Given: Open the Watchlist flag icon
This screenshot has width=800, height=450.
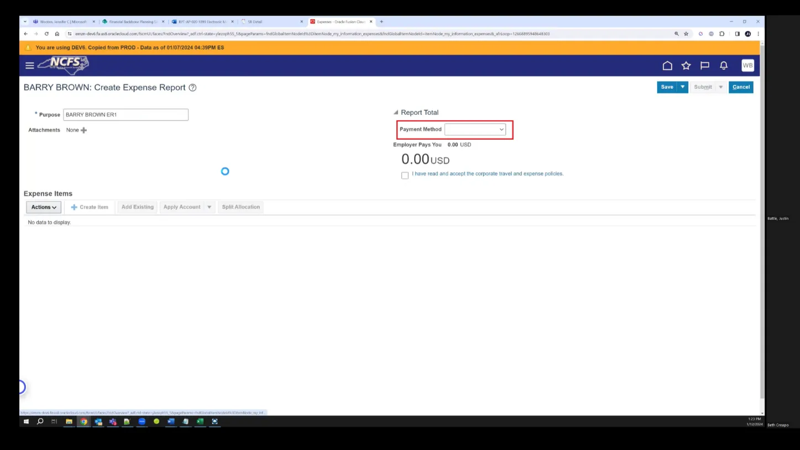Looking at the screenshot, I should tap(705, 66).
